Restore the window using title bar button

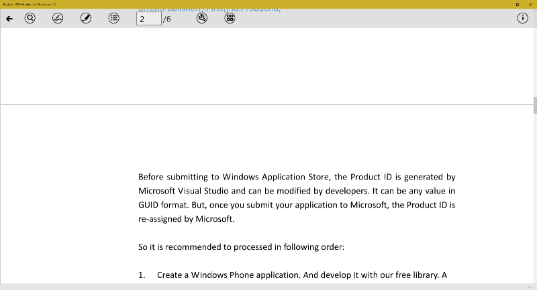(x=518, y=4)
